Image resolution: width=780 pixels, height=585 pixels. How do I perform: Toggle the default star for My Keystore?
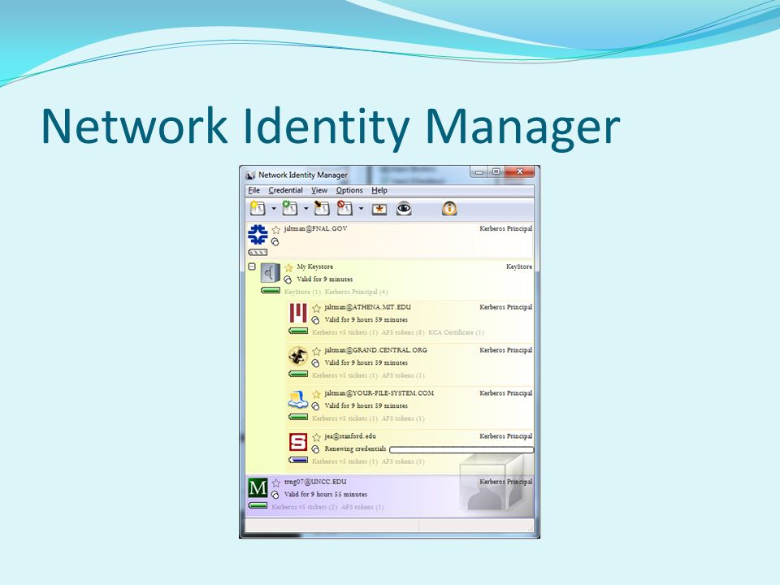288,267
